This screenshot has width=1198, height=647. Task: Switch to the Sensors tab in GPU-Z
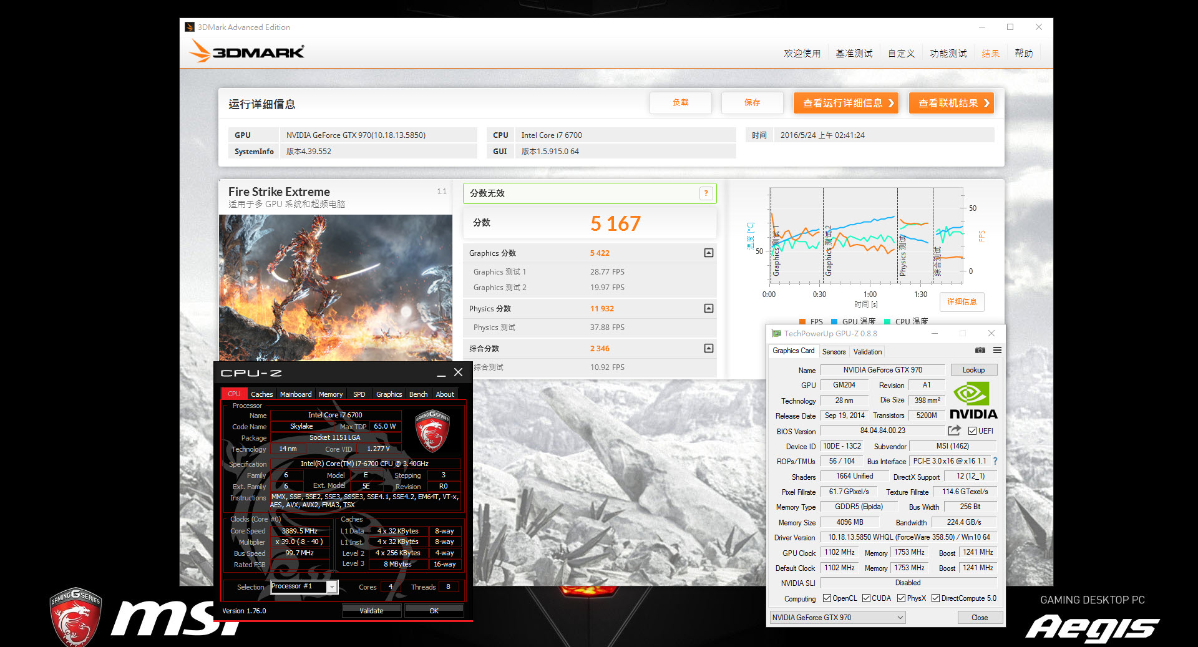click(x=834, y=351)
